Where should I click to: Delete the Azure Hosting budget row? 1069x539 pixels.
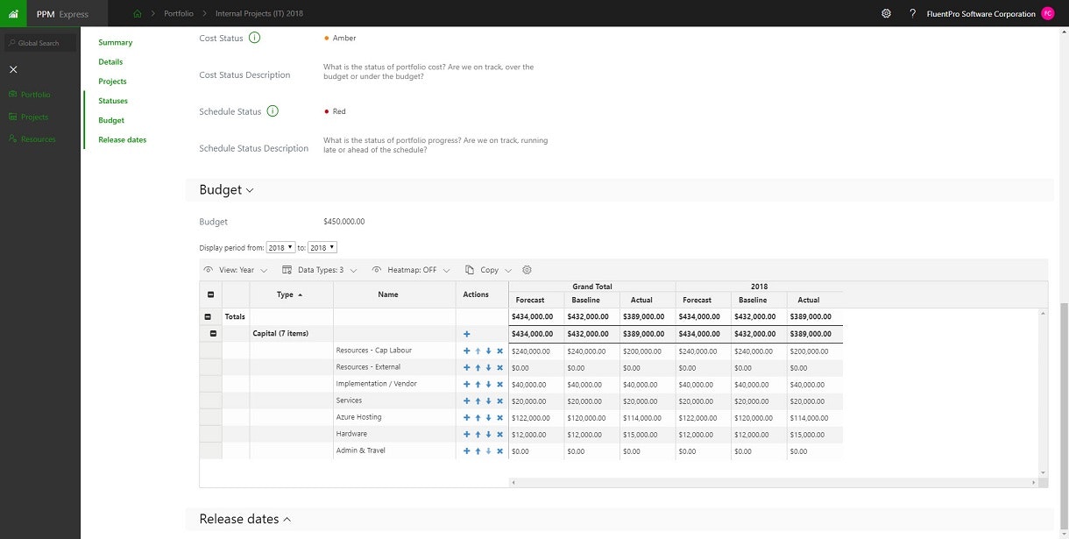[x=500, y=418]
